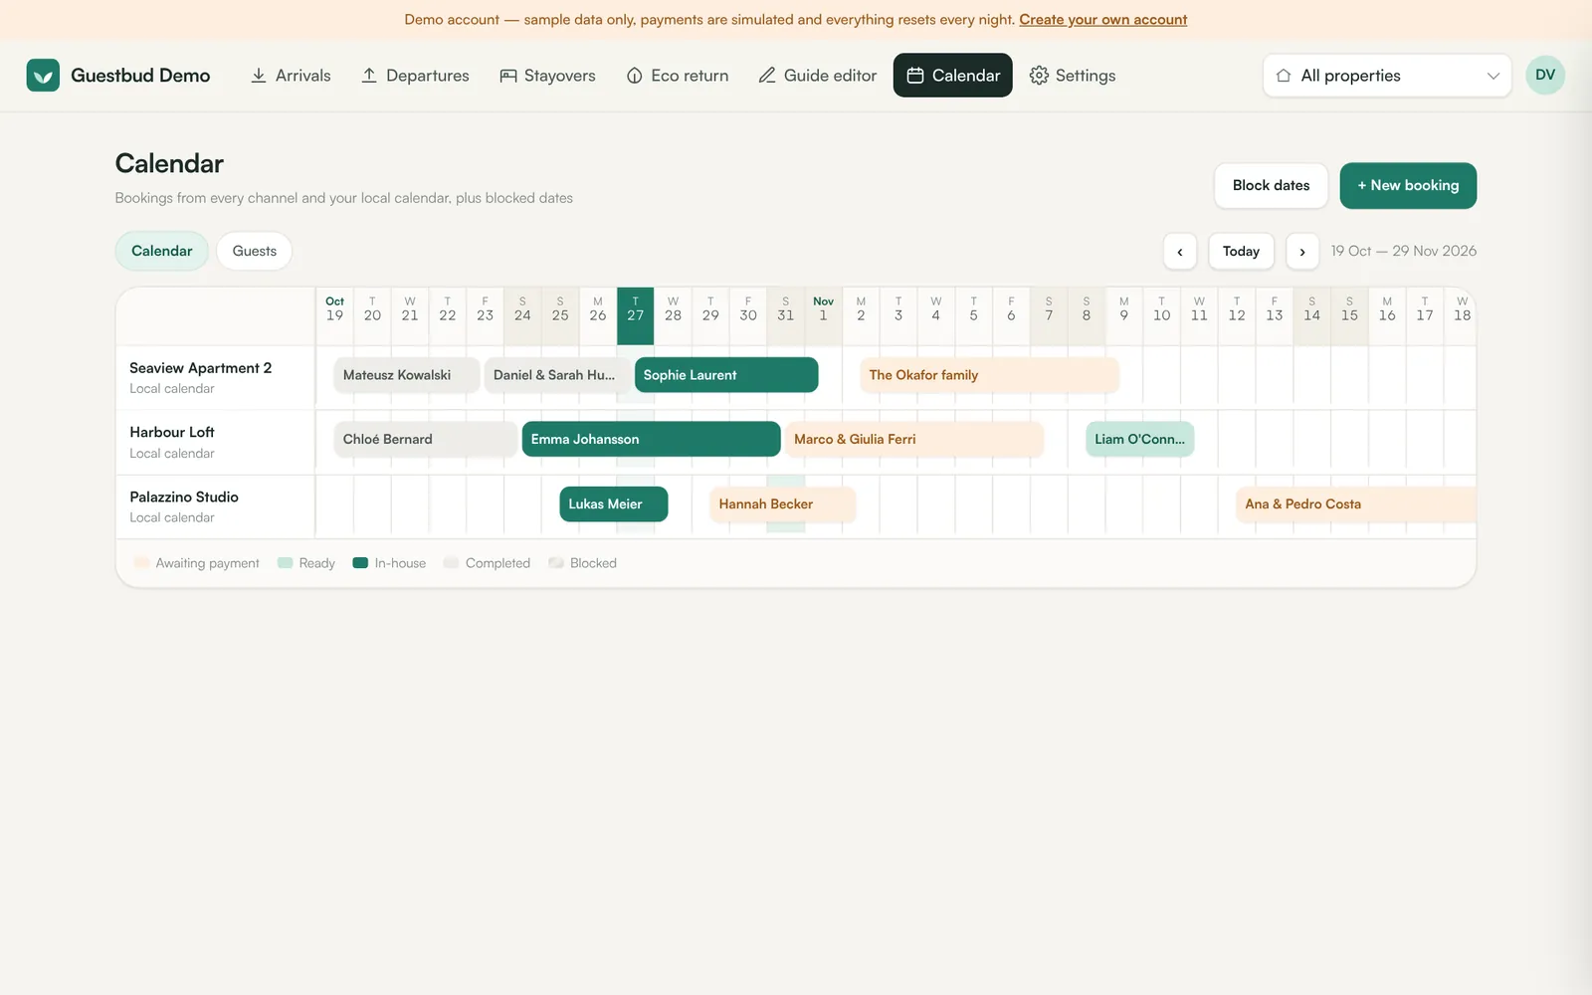This screenshot has height=995, width=1592.
Task: Open the DV user avatar menu
Action: point(1545,75)
